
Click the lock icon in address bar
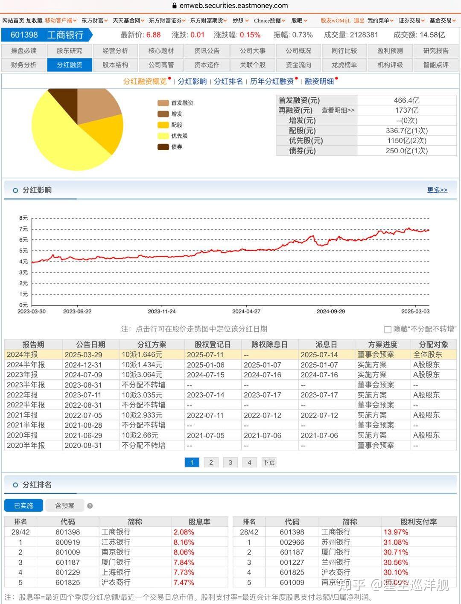[174, 6]
